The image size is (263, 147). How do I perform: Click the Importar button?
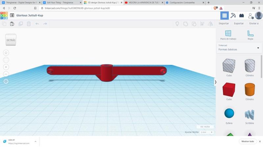click(224, 24)
